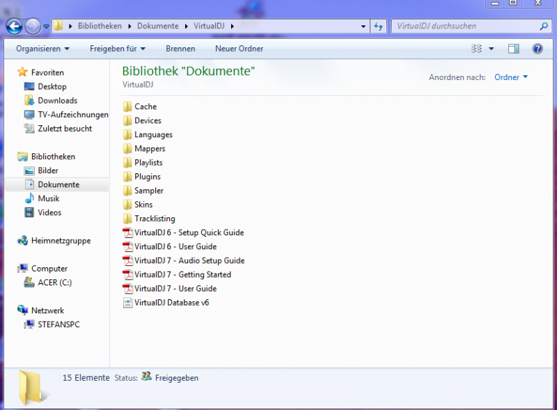This screenshot has width=557, height=410.
Task: Go back with the blue arrow button
Action: click(14, 26)
